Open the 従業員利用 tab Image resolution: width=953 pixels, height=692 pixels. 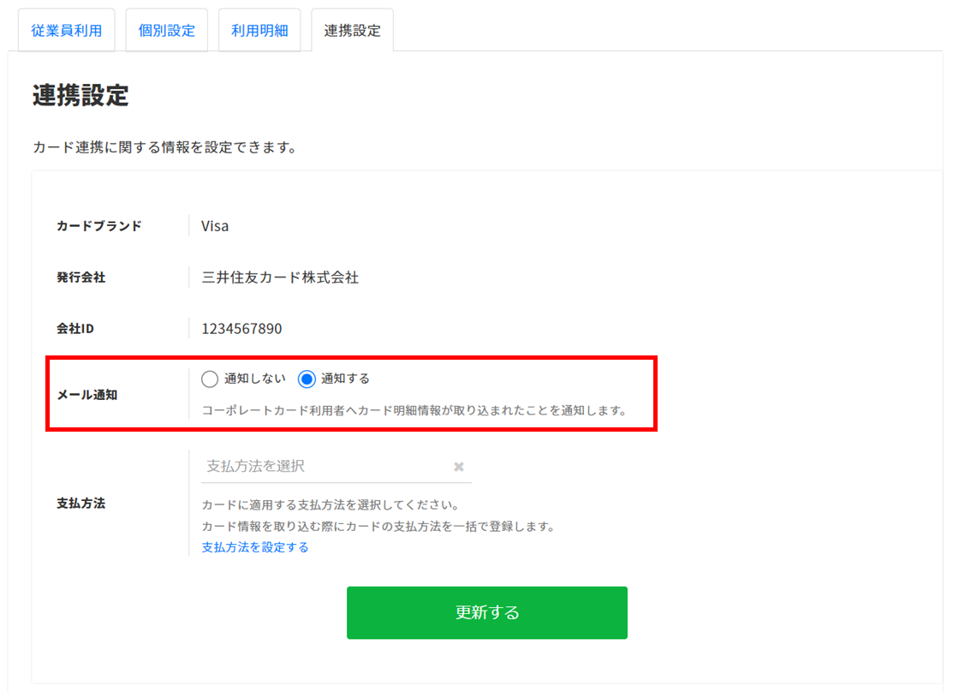(67, 31)
